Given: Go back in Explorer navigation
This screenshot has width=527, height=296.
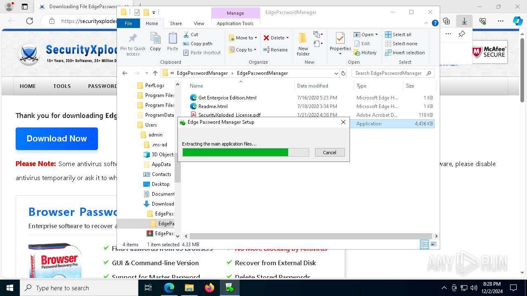Looking at the screenshot, I should [125, 73].
